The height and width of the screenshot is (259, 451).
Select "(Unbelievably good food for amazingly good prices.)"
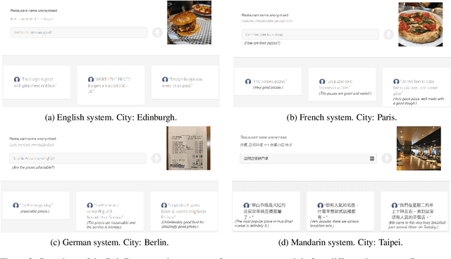click(x=183, y=225)
